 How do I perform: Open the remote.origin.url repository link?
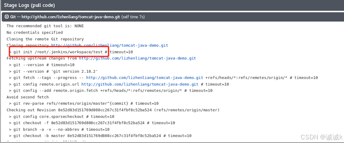point(140,84)
